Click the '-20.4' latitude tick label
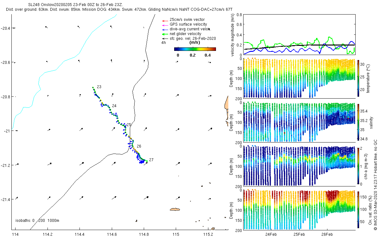The image size is (380, 237). [5, 28]
